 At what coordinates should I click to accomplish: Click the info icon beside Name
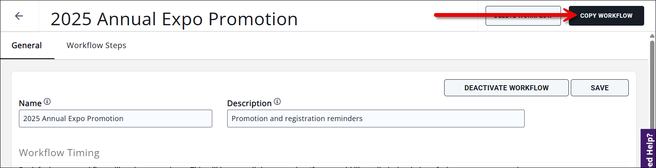[x=47, y=102]
